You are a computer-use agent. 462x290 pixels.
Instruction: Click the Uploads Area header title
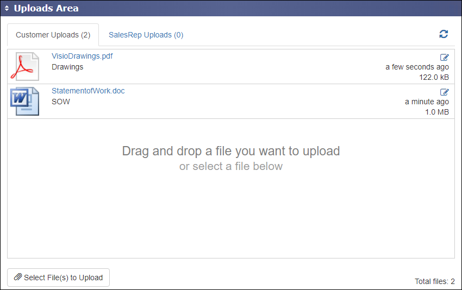pos(46,8)
